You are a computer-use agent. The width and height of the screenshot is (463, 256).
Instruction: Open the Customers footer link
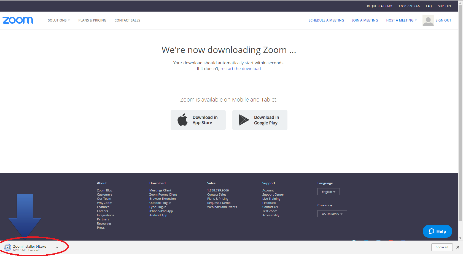click(x=105, y=194)
